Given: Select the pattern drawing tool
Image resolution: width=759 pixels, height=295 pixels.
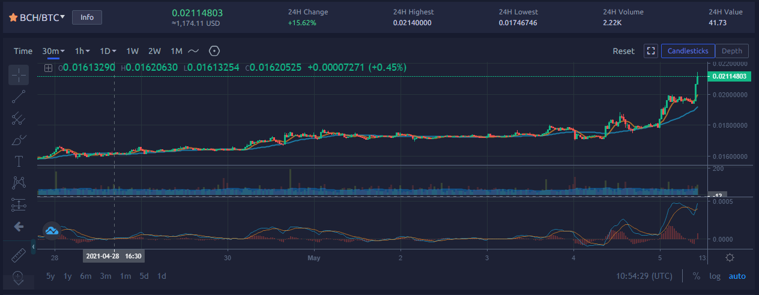Looking at the screenshot, I should 19,182.
